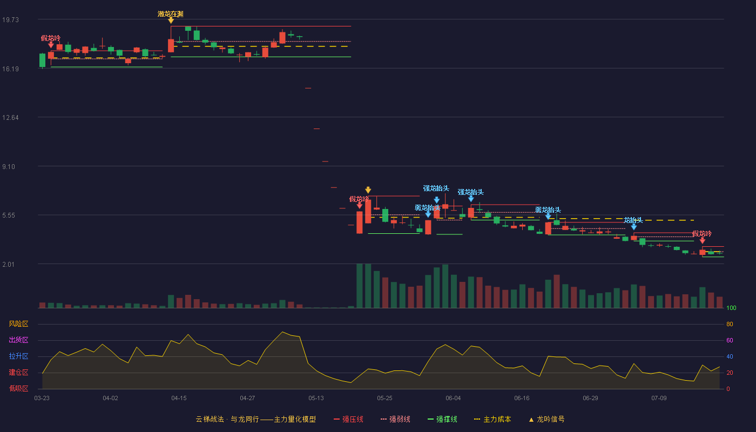Click the 06-16 date label

[x=522, y=398]
